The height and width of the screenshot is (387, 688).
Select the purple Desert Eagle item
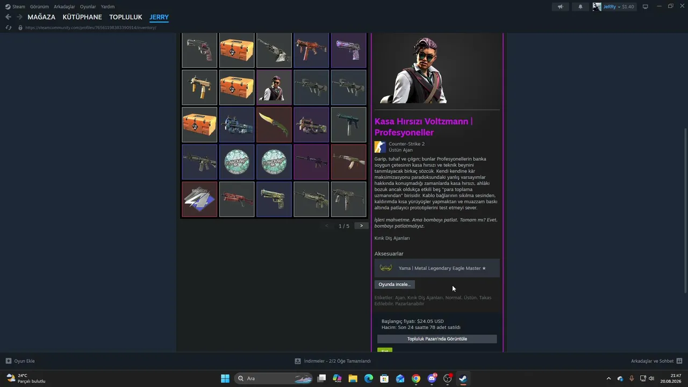pyautogui.click(x=349, y=50)
